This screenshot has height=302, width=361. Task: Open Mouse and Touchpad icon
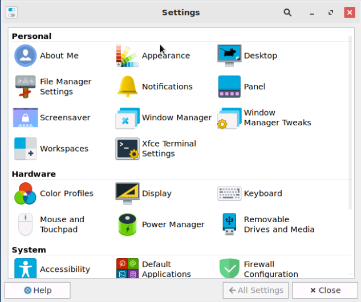(25, 225)
